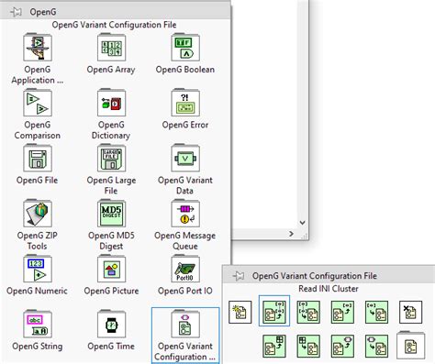The image size is (435, 364).
Task: Open the OpenG Comparison subpalette
Action: pos(38,103)
